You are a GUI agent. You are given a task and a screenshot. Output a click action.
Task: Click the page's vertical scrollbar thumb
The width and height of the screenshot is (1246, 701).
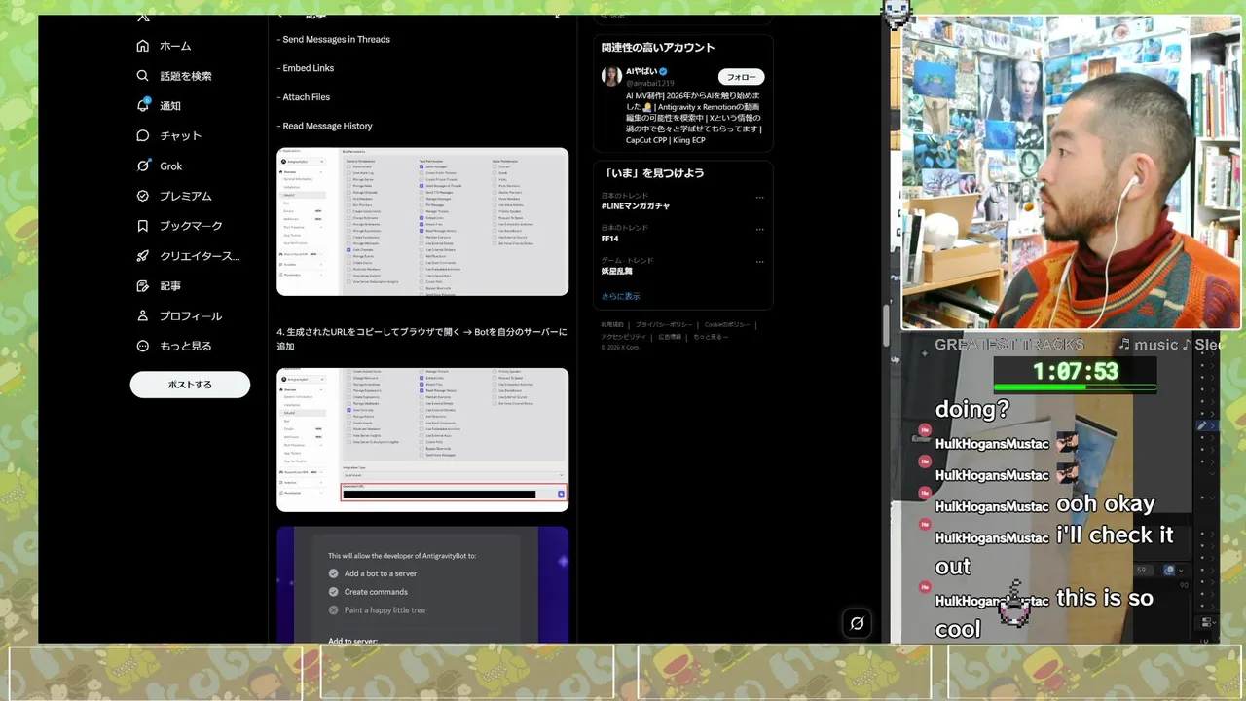(x=885, y=324)
